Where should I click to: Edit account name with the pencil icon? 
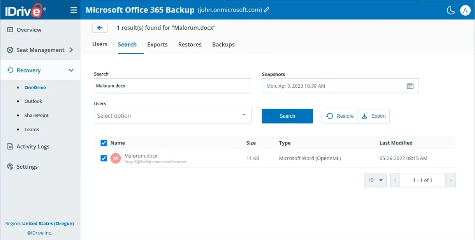click(x=267, y=10)
